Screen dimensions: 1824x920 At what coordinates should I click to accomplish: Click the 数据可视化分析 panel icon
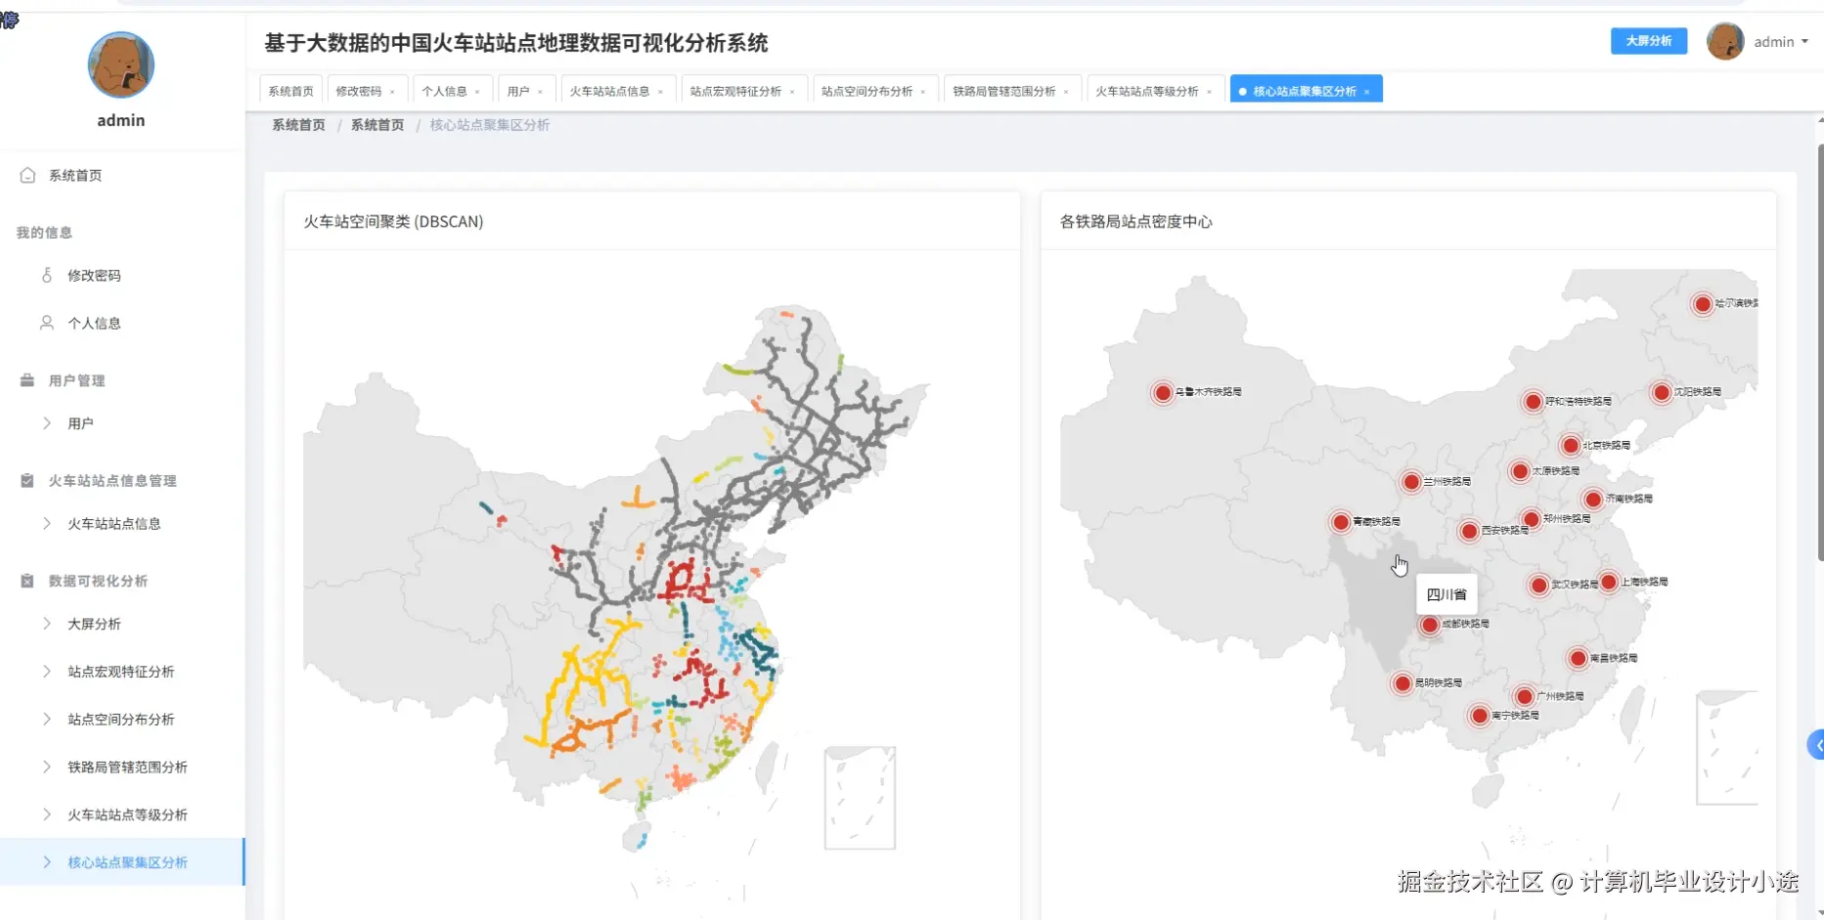tap(26, 580)
